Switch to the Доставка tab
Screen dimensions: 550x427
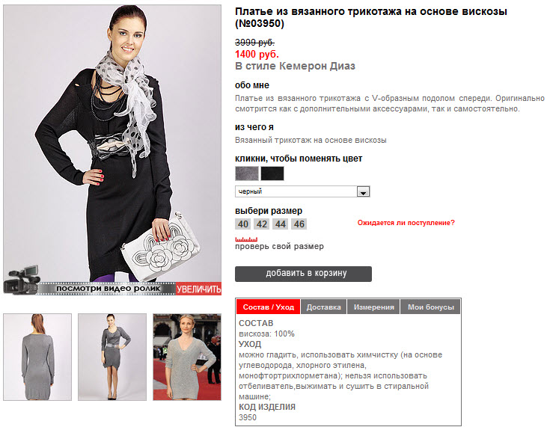point(324,307)
